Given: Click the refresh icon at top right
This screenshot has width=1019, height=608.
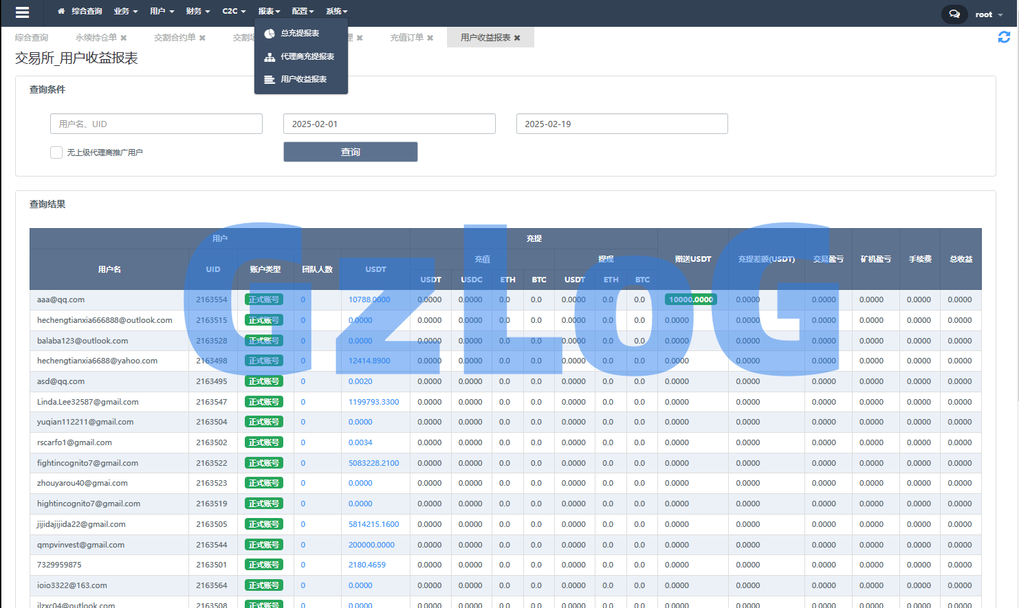Looking at the screenshot, I should [1004, 37].
